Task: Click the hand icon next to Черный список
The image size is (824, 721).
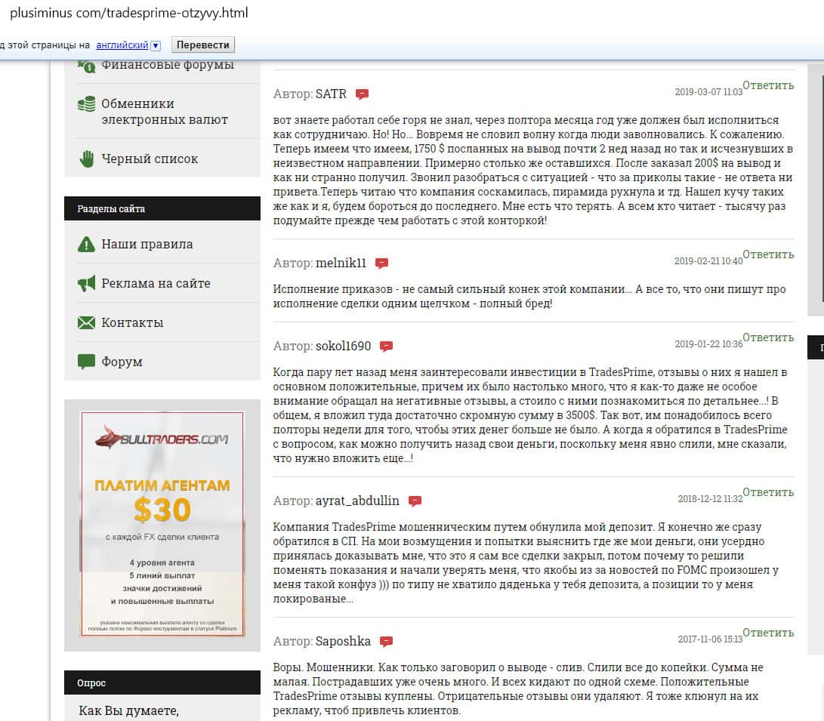Action: click(86, 159)
